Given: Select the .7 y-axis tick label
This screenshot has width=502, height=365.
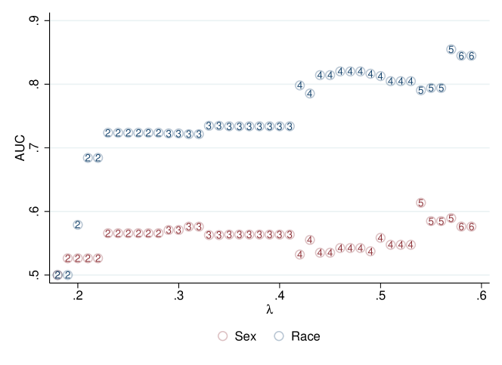Looking at the screenshot, I should coord(47,147).
